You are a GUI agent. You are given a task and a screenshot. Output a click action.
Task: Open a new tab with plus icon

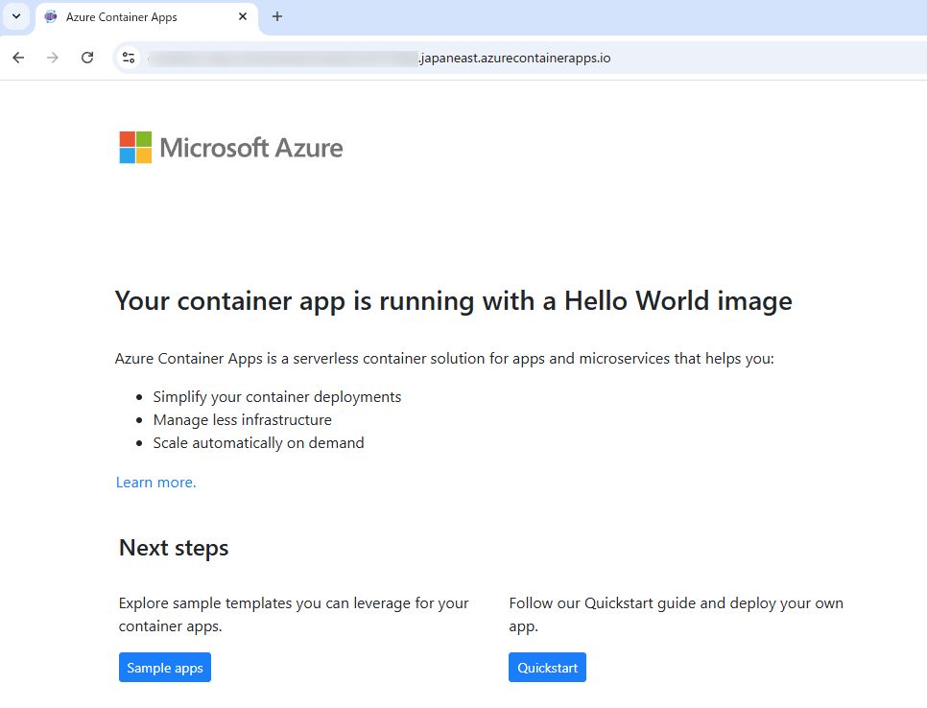(x=276, y=16)
